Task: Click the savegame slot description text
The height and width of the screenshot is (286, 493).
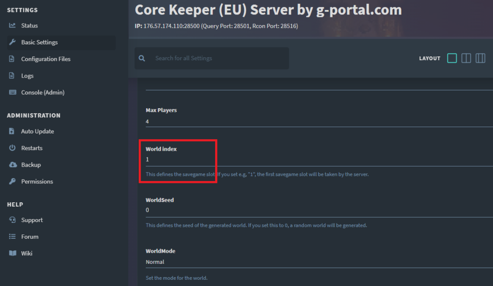Action: pos(257,174)
